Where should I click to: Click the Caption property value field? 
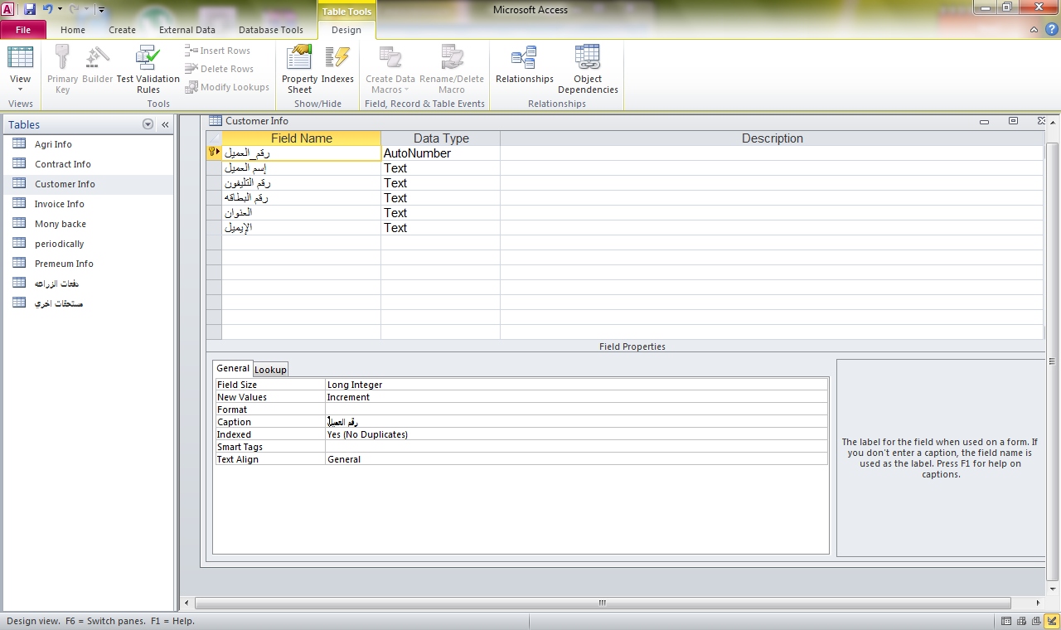pyautogui.click(x=577, y=422)
